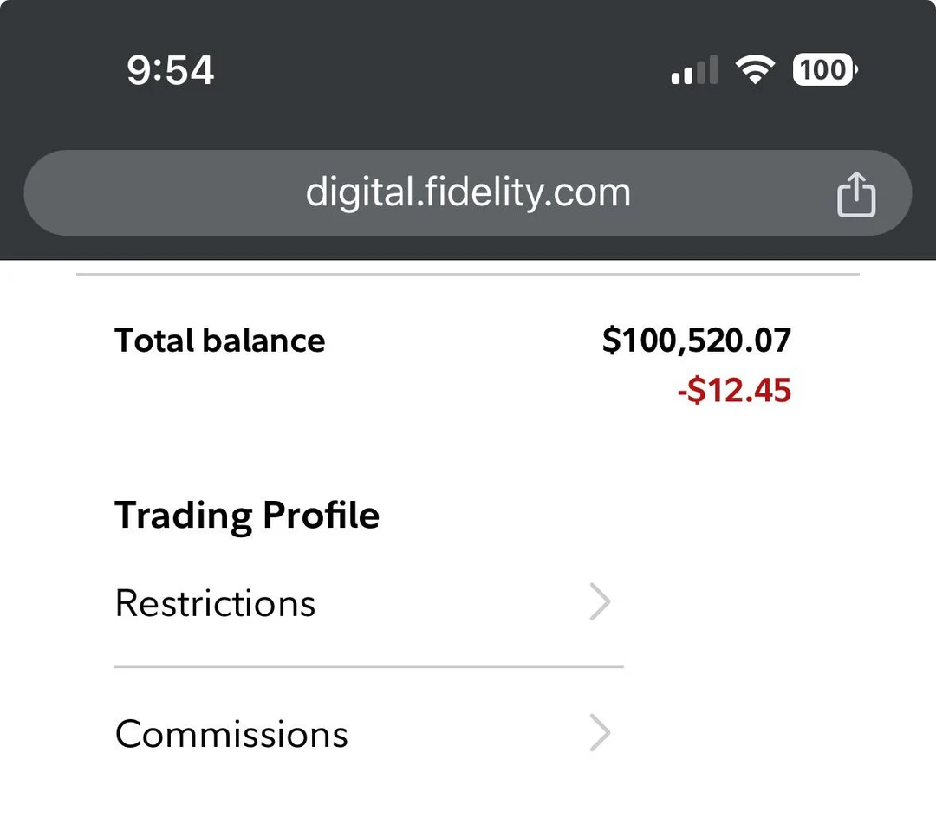This screenshot has height=831, width=936.
Task: Click the chevron arrow beside Commissions
Action: (600, 733)
